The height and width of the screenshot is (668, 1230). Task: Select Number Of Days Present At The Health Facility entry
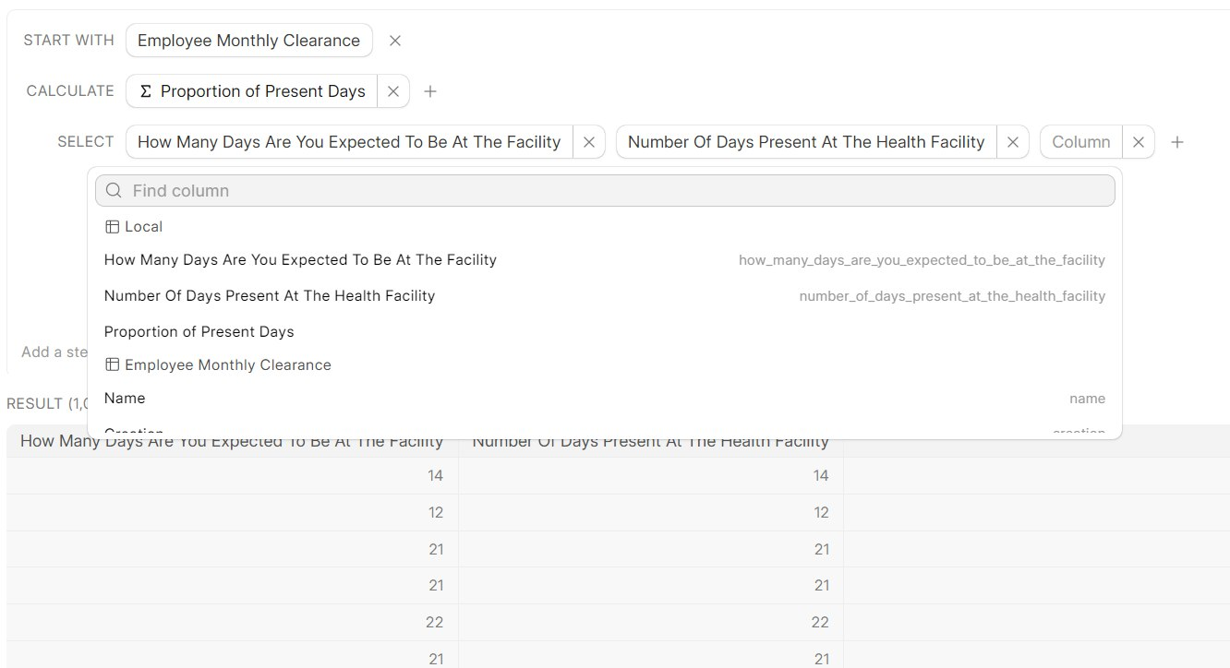pyautogui.click(x=270, y=295)
